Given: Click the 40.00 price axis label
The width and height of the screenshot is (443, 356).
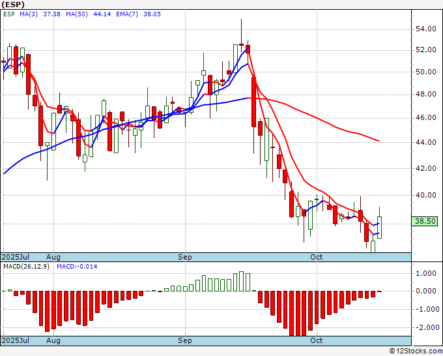Looking at the screenshot, I should pyautogui.click(x=426, y=195).
